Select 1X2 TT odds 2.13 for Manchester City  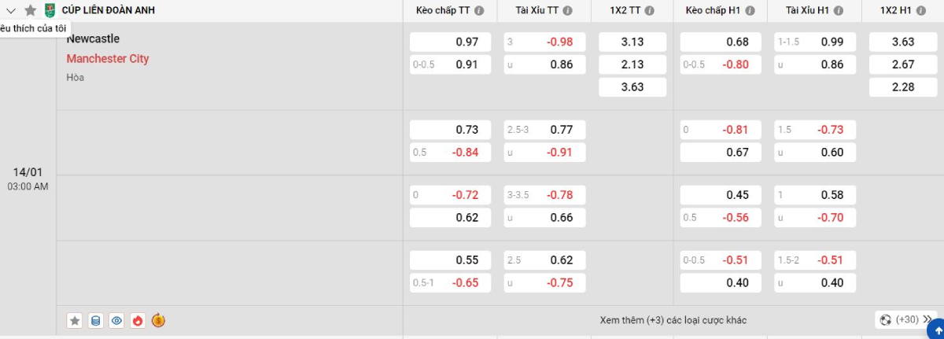tap(632, 64)
